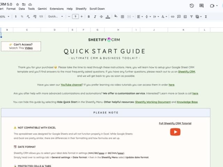
Task: Play the YouTube tutorial video button
Action: click(175, 132)
